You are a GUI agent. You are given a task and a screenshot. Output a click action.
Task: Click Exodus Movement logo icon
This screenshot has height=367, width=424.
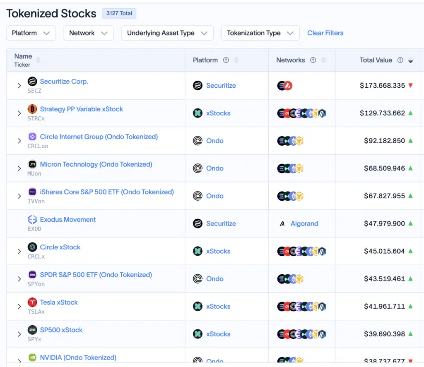pos(32,219)
